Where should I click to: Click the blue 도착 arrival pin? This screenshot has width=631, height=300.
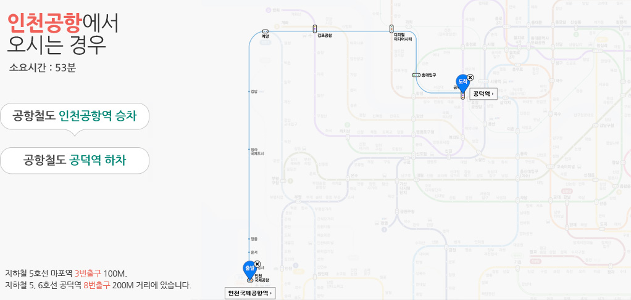click(x=462, y=81)
